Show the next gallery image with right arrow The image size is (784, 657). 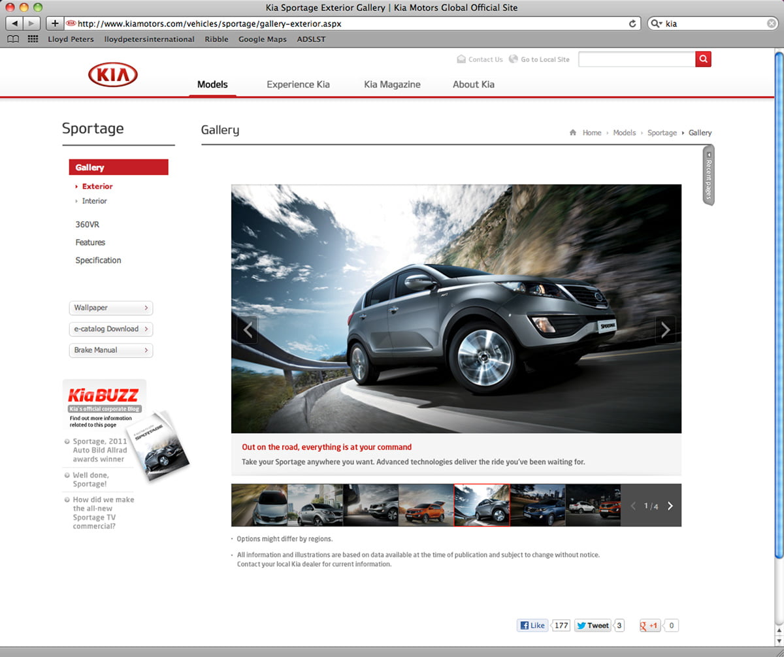(665, 330)
